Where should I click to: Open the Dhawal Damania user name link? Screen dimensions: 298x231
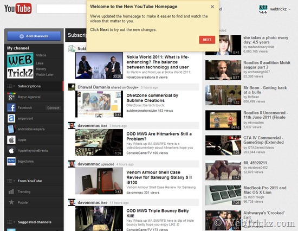94,87
